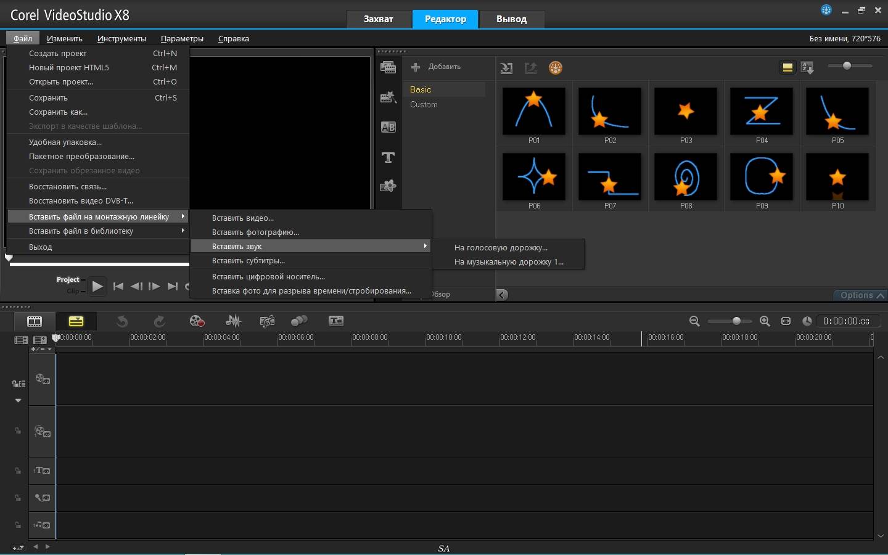Toggle library thumbnail view yellow button
This screenshot has height=555, width=888.
(x=787, y=67)
